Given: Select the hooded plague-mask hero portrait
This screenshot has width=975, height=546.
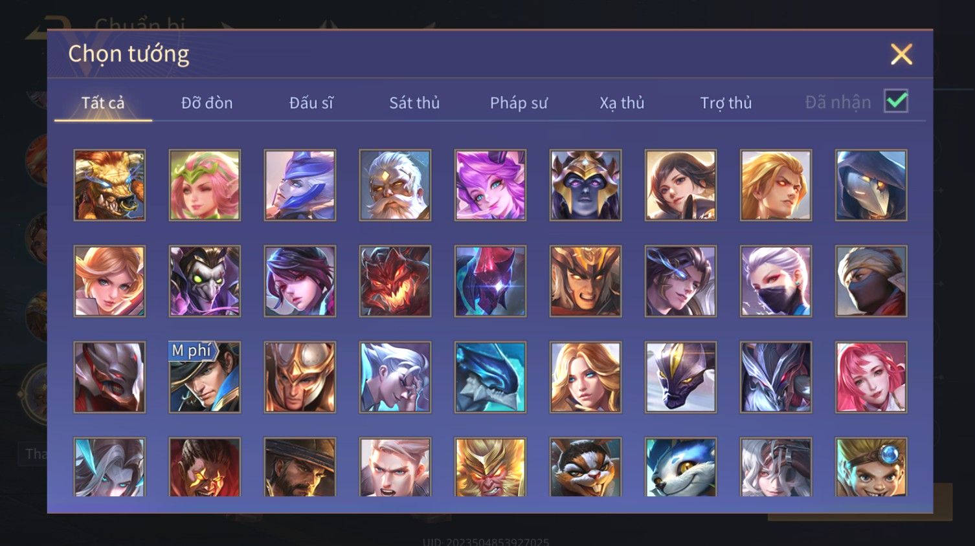Looking at the screenshot, I should [x=871, y=185].
